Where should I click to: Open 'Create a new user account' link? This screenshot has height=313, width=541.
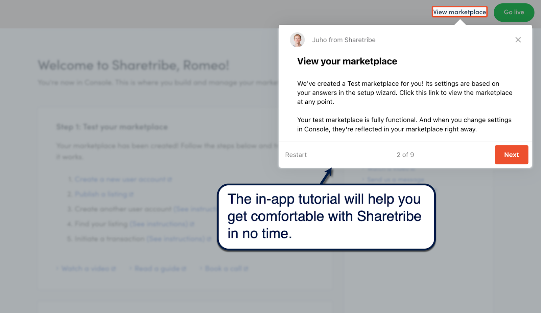[123, 179]
